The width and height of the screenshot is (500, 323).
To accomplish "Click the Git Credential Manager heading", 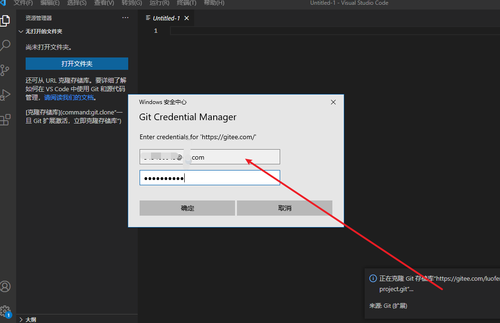I will tap(188, 117).
